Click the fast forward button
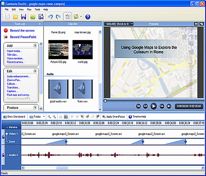Image resolution: width=206 pixels, height=176 pixels. [x=162, y=106]
